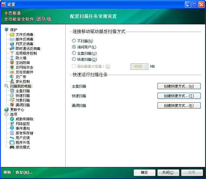
Task: Click the 确定 button
Action: point(144,173)
